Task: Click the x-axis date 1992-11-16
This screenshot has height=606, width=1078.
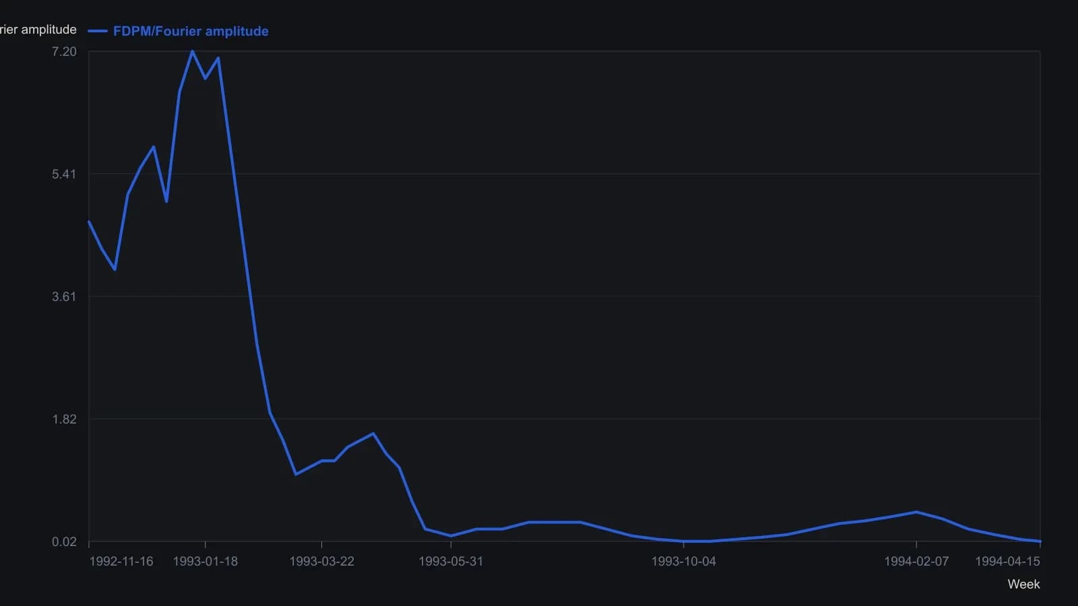Action: 121,562
